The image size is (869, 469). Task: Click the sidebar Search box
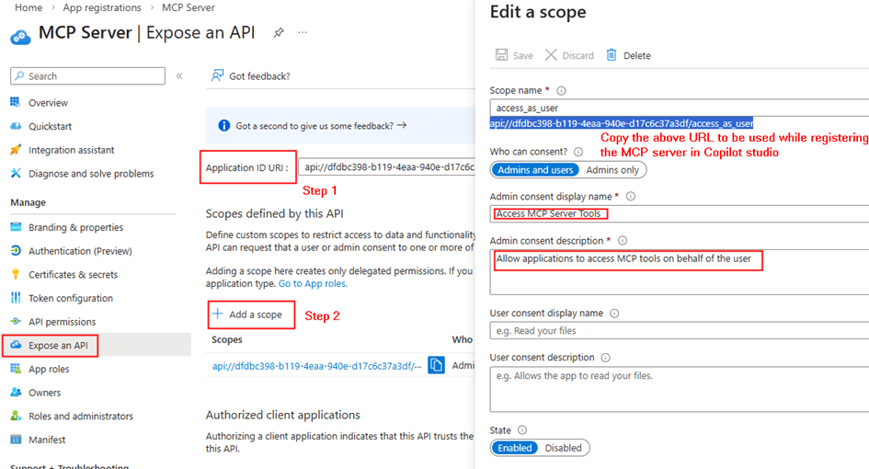click(x=88, y=76)
